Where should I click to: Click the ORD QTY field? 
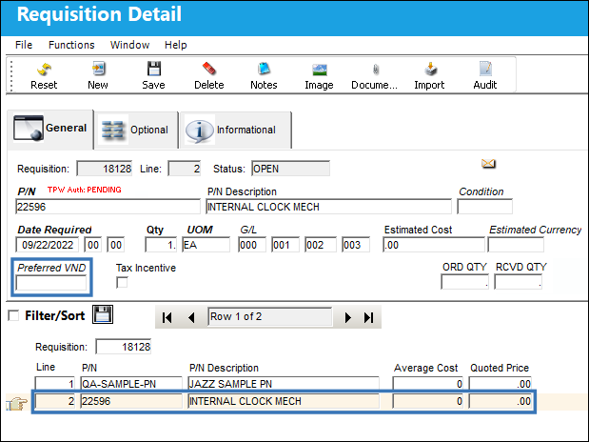coord(465,282)
